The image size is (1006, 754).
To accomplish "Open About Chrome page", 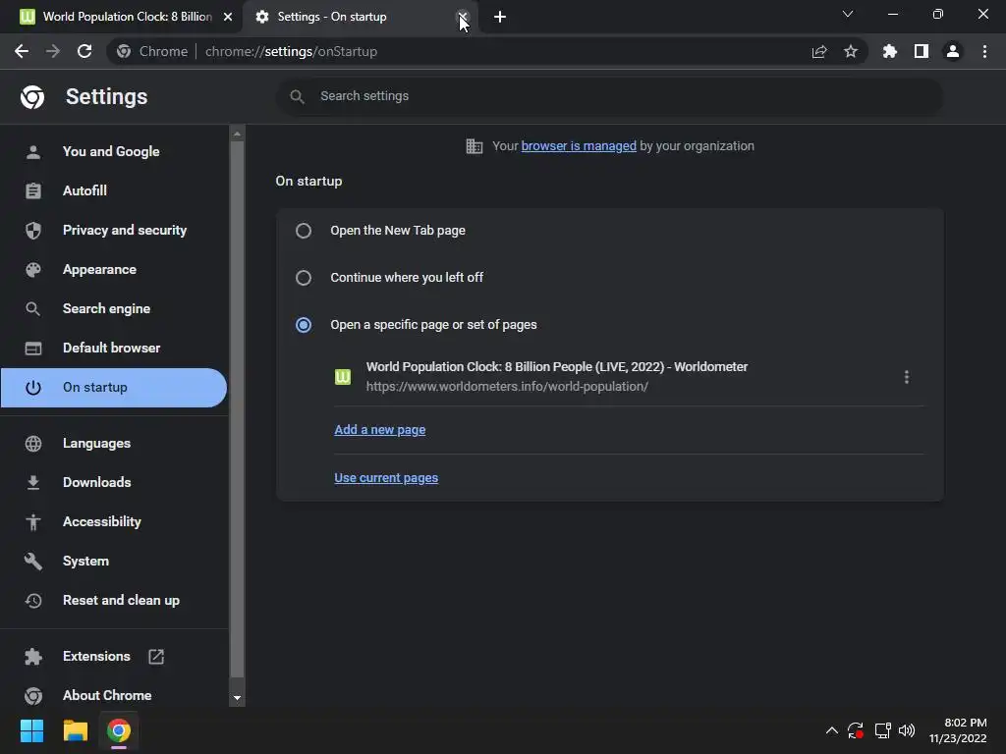I will pos(114,695).
